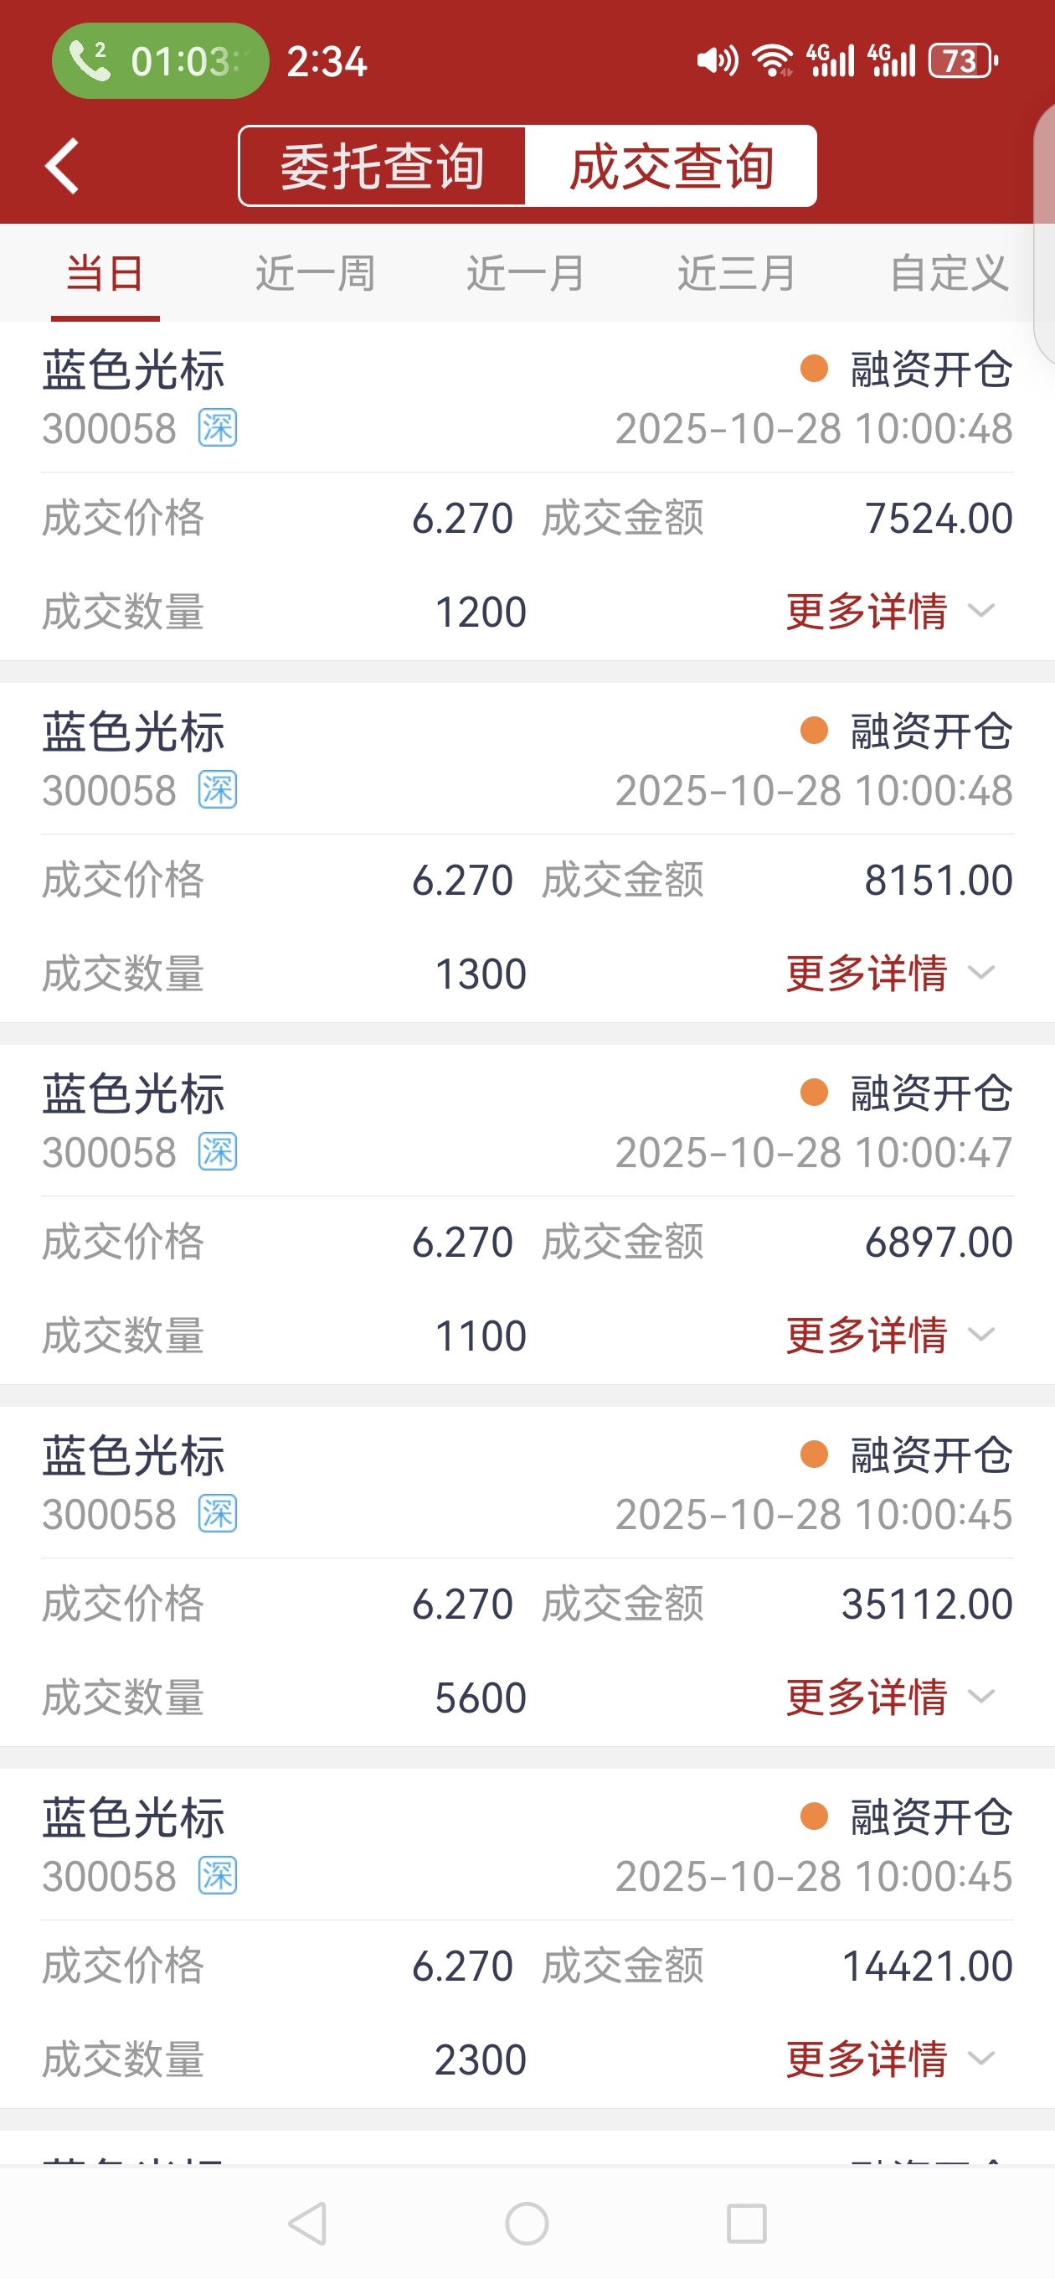Tap the 深 market badge on first record

[218, 428]
